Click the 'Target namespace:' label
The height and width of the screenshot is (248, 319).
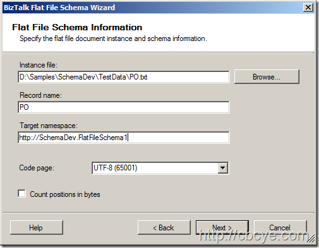pyautogui.click(x=49, y=126)
